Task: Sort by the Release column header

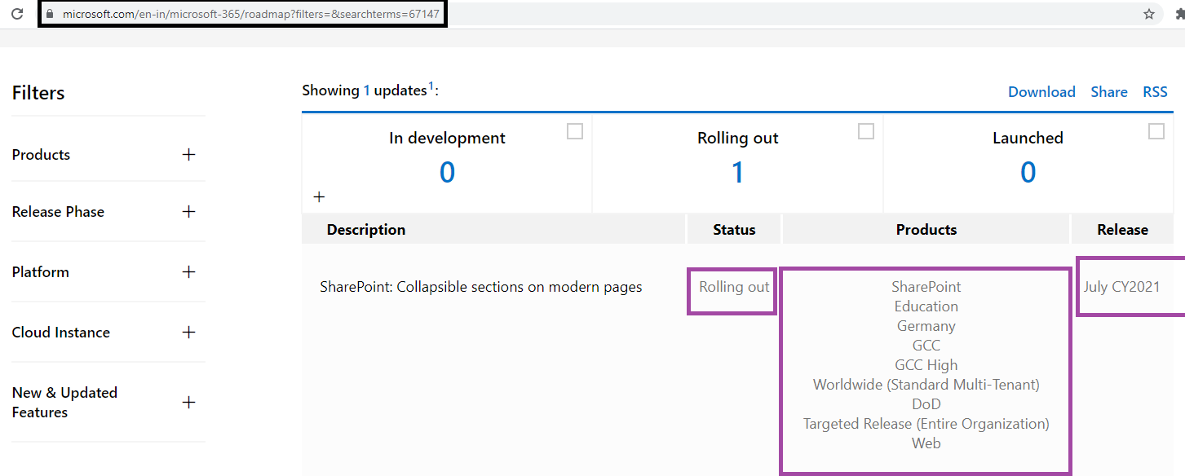Action: (1122, 230)
